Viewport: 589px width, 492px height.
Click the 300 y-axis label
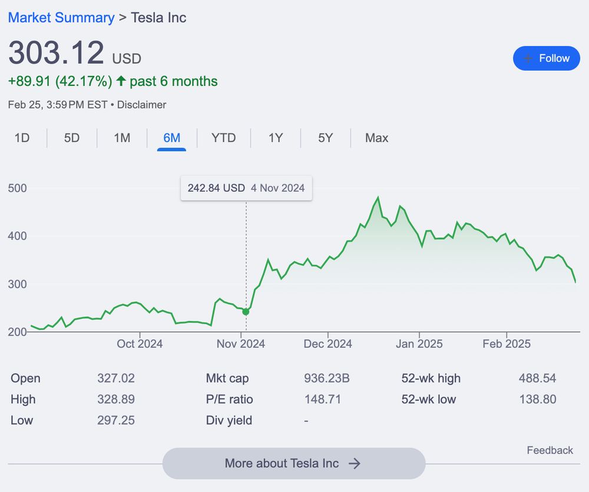tap(17, 284)
